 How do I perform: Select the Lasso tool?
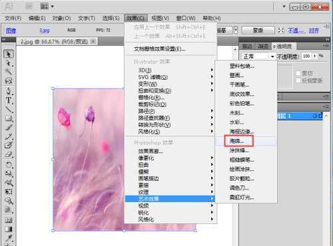(x=9, y=80)
